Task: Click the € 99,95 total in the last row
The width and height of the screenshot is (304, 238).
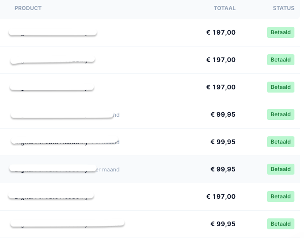Action: click(x=223, y=224)
